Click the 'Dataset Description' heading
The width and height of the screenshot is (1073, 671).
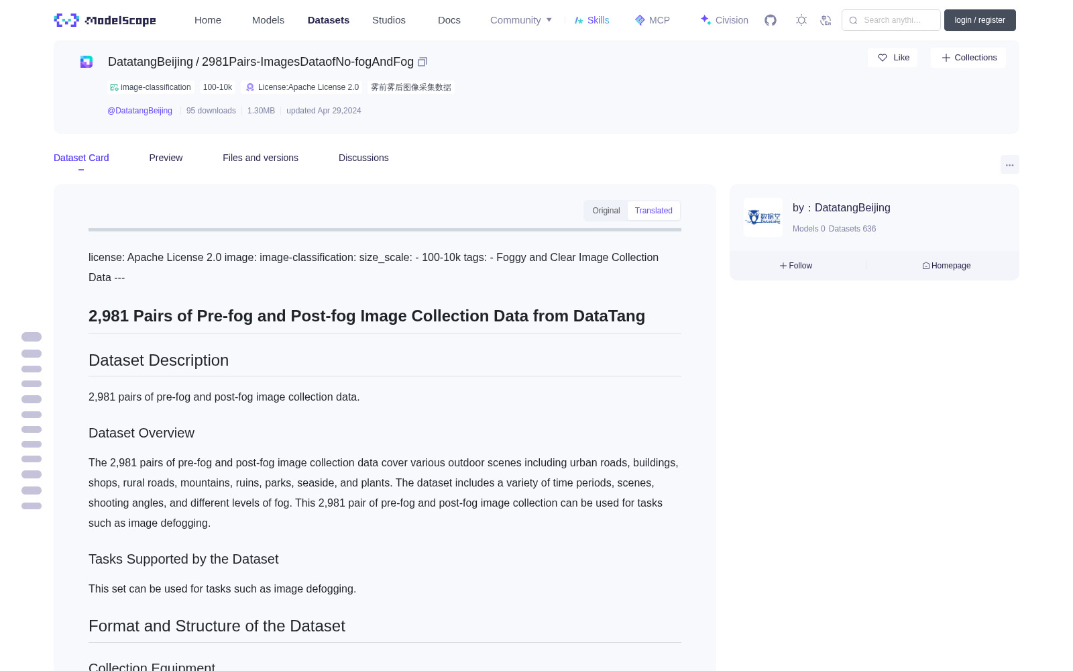(158, 360)
